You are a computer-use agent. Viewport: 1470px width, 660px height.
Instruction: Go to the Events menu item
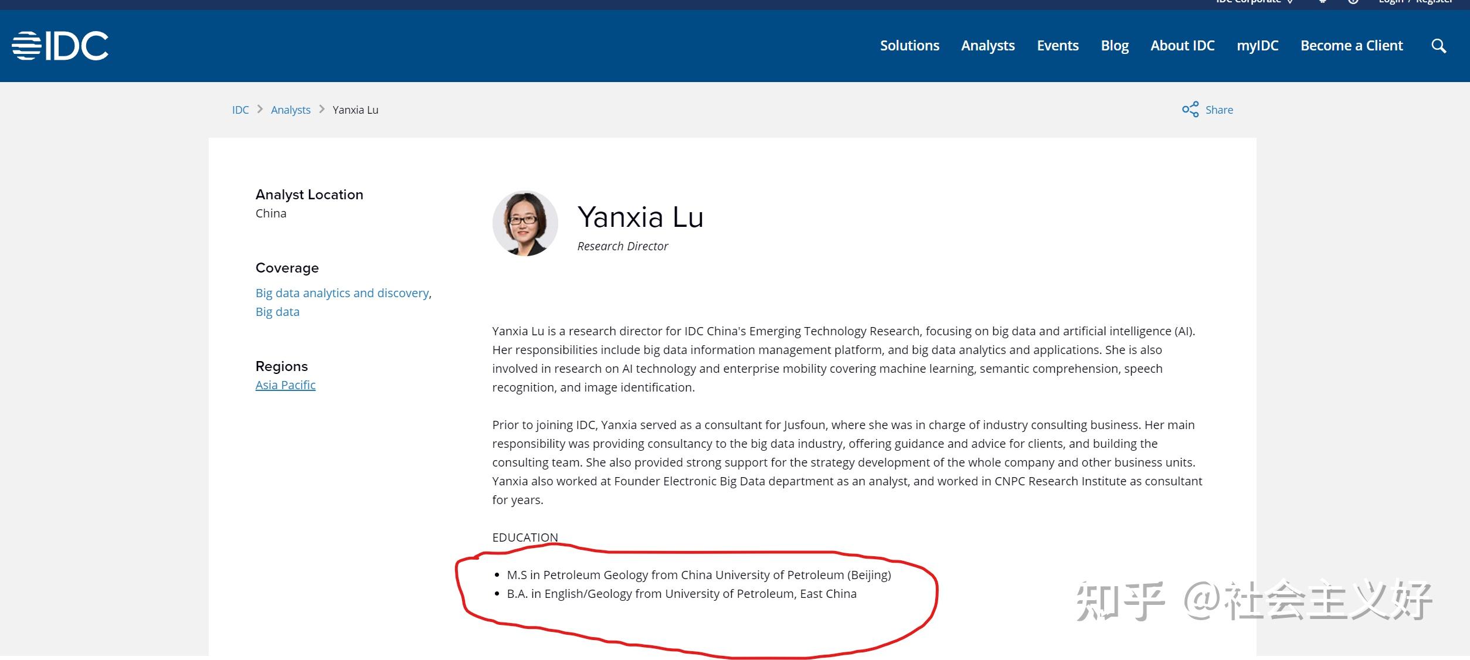(x=1058, y=46)
